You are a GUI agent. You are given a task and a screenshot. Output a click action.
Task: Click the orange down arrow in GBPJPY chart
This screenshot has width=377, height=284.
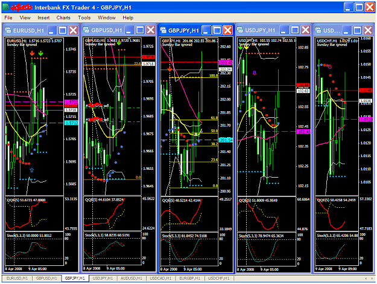pos(169,69)
